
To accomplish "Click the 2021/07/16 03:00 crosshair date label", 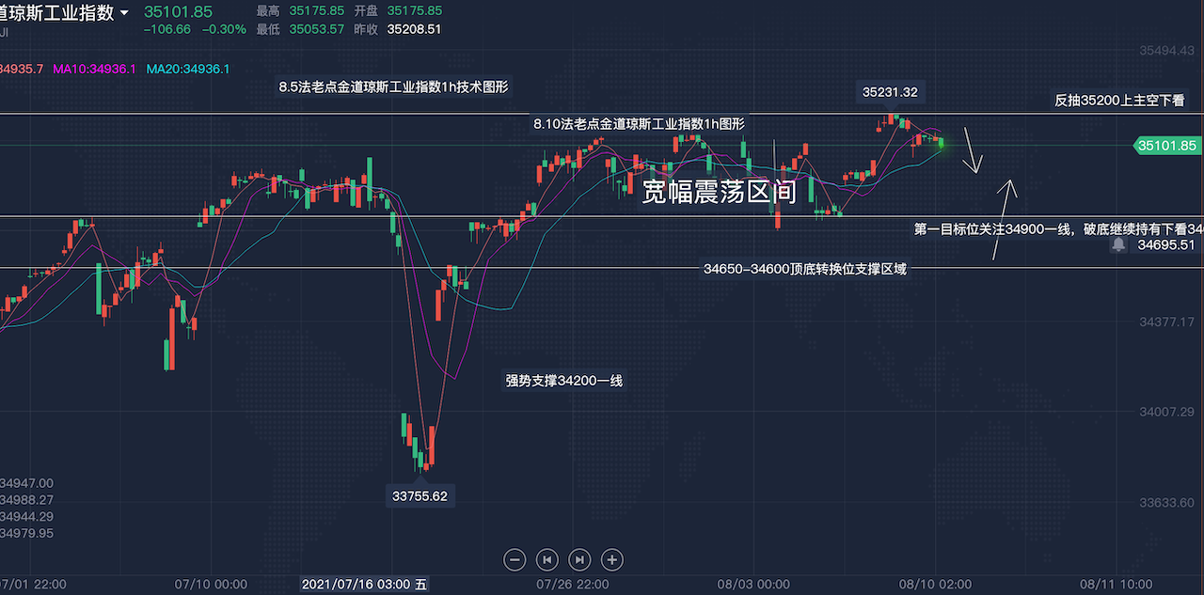I will 365,584.
